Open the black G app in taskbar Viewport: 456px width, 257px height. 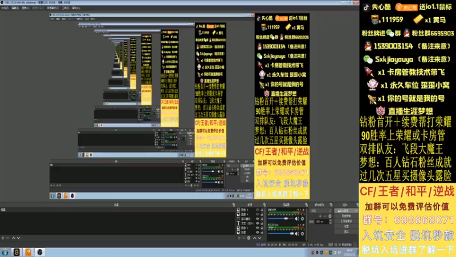pyautogui.click(x=17, y=252)
